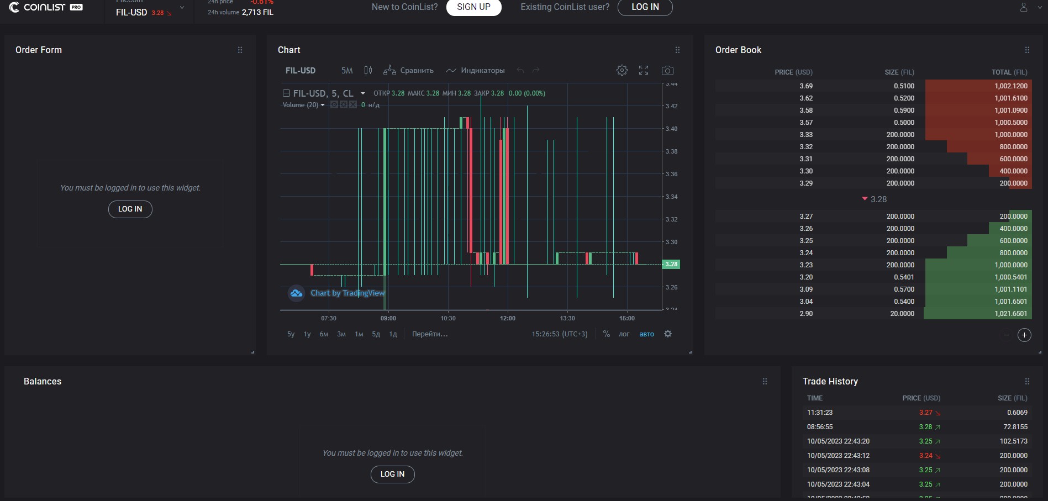Image resolution: width=1048 pixels, height=501 pixels.
Task: Select the 1м chart range
Action: point(359,334)
